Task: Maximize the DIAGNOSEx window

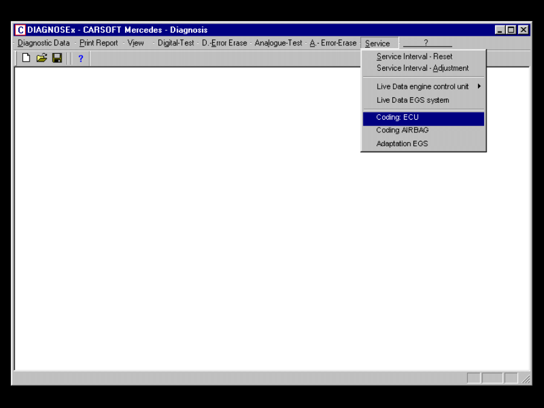Action: (511, 30)
